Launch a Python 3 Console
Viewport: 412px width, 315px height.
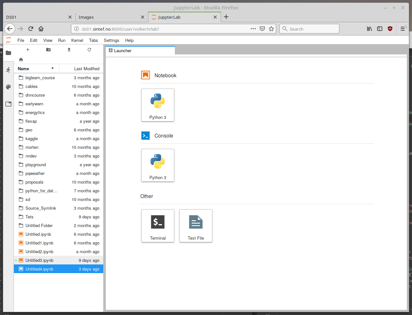[158, 165]
